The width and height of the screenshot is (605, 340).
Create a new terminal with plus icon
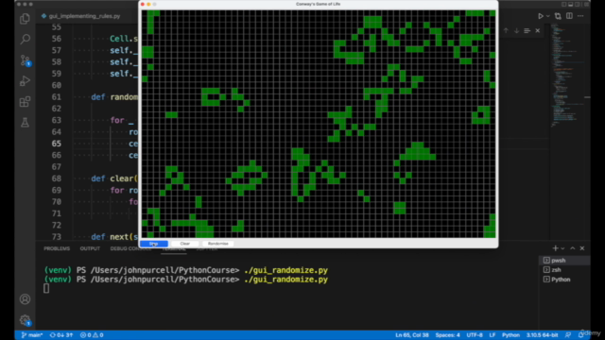pyautogui.click(x=555, y=248)
